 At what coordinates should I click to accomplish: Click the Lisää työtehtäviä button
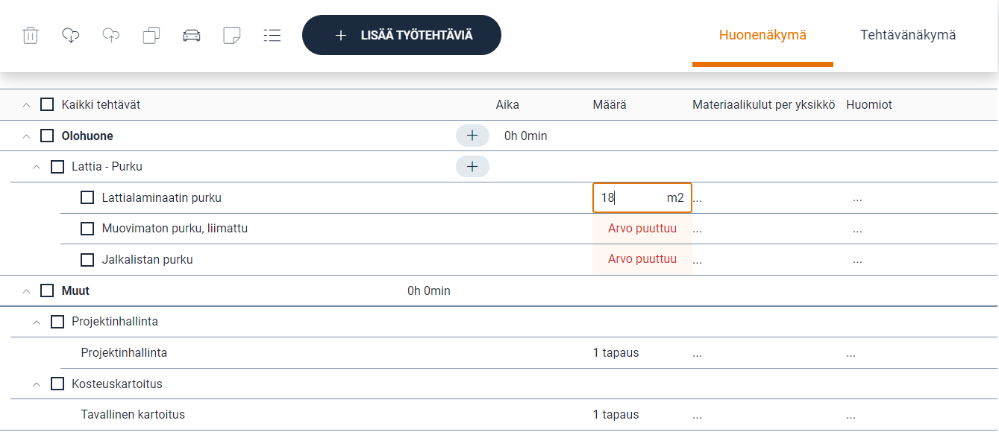[x=401, y=35]
